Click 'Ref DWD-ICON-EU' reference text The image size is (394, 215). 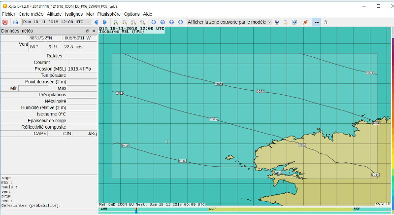(x=116, y=204)
